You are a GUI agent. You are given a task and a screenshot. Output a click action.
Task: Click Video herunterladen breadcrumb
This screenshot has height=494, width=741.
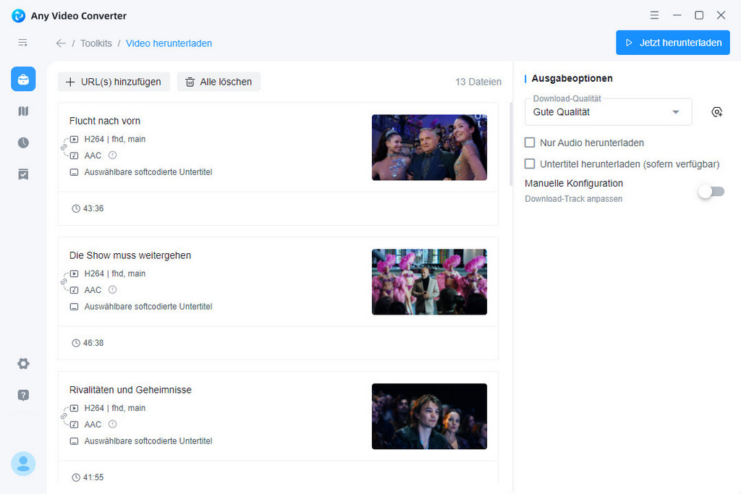click(169, 43)
